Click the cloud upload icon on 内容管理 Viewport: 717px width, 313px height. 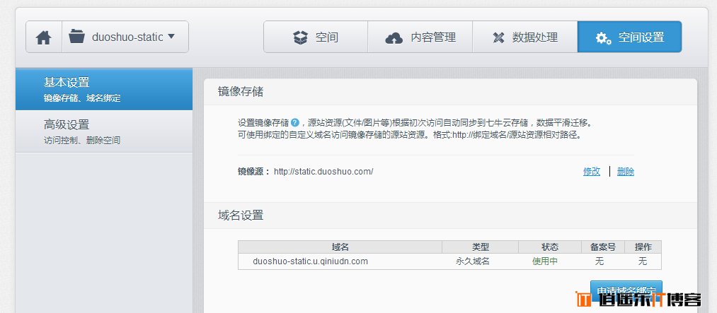point(394,38)
